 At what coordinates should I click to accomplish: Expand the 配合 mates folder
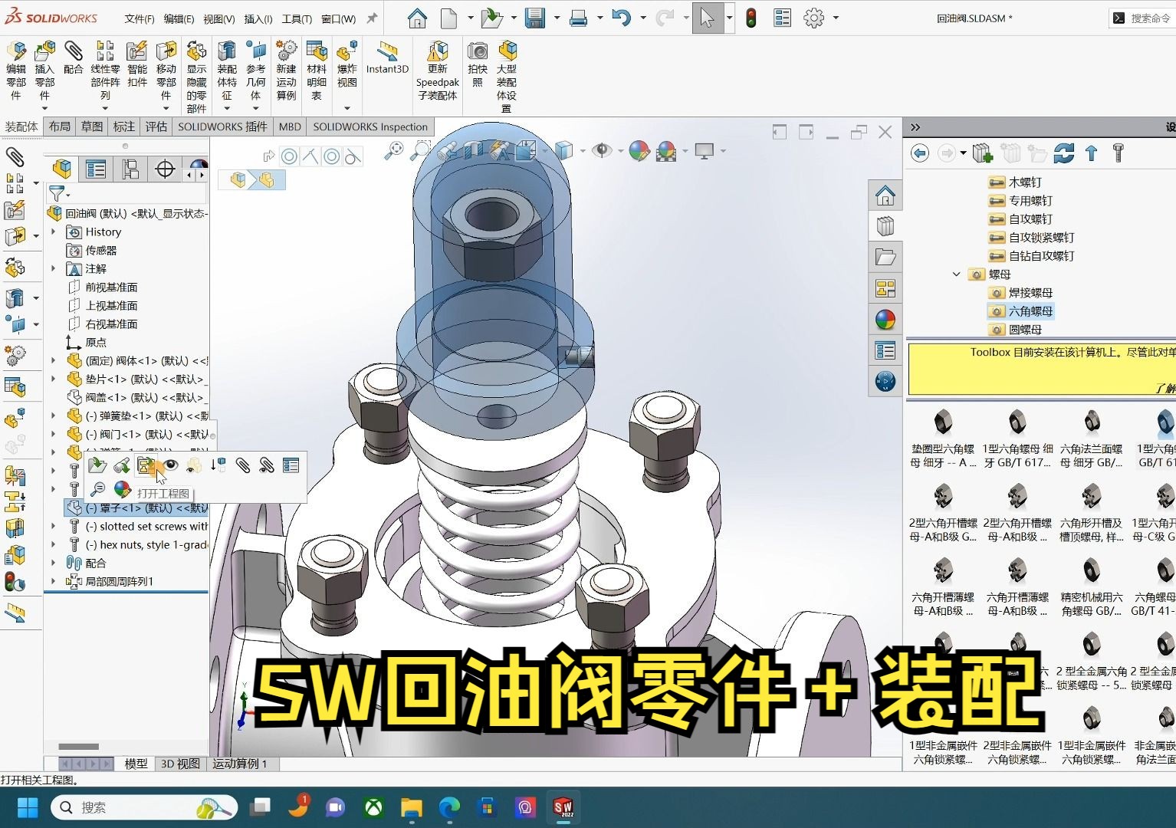click(x=53, y=563)
